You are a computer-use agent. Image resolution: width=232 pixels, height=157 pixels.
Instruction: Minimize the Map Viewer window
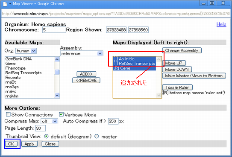click(x=204, y=3)
